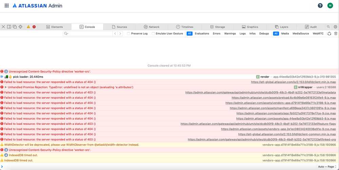Open the Atlassian app switcher grid

(x=7, y=6)
